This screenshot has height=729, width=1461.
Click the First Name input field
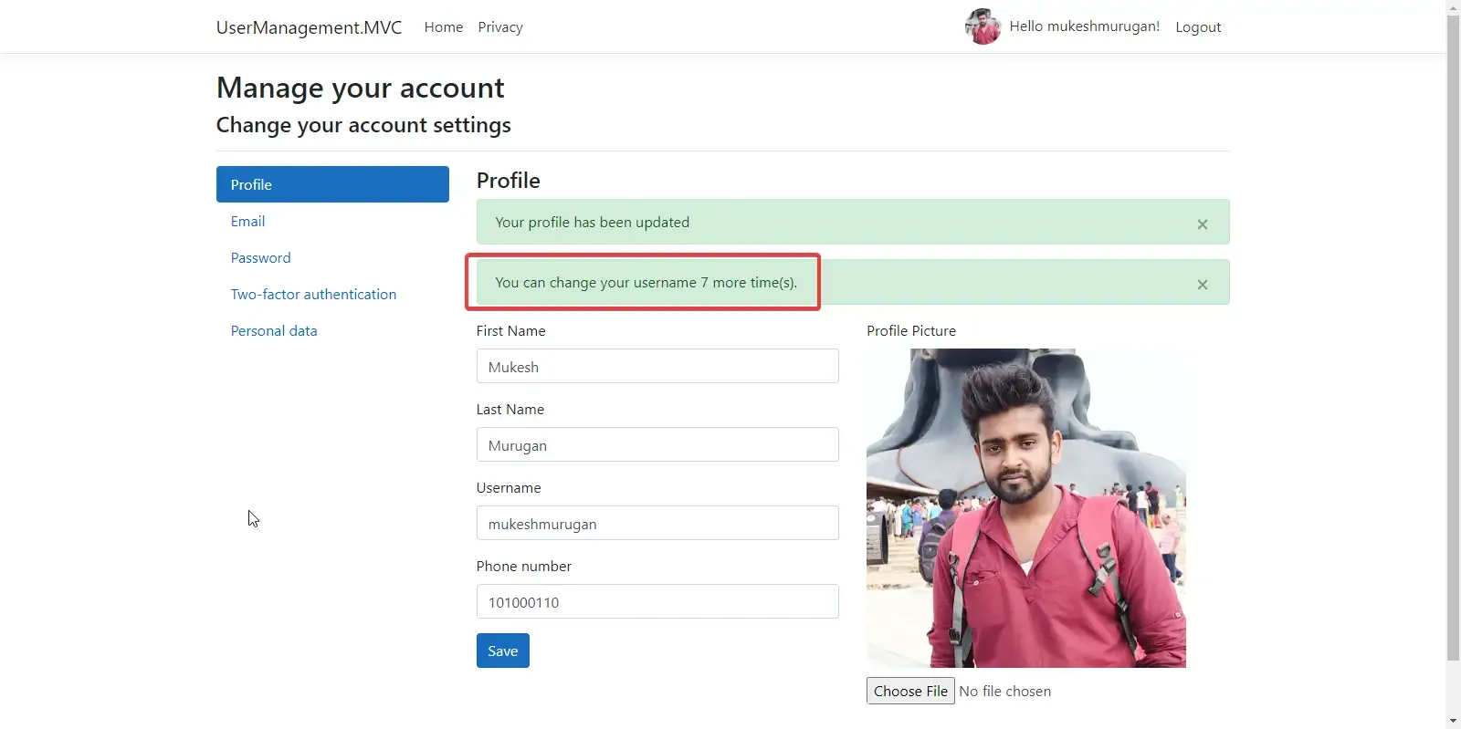tap(657, 366)
